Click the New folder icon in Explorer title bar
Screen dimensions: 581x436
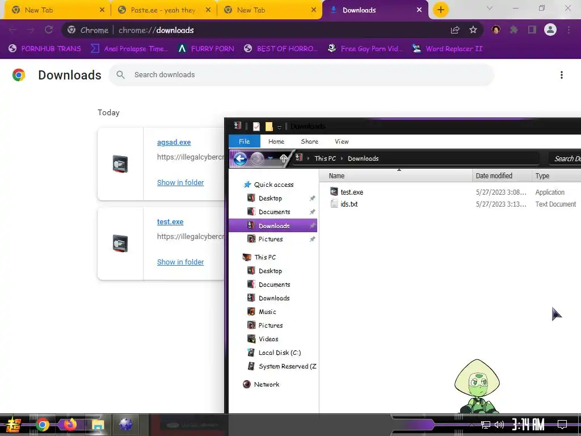click(269, 127)
